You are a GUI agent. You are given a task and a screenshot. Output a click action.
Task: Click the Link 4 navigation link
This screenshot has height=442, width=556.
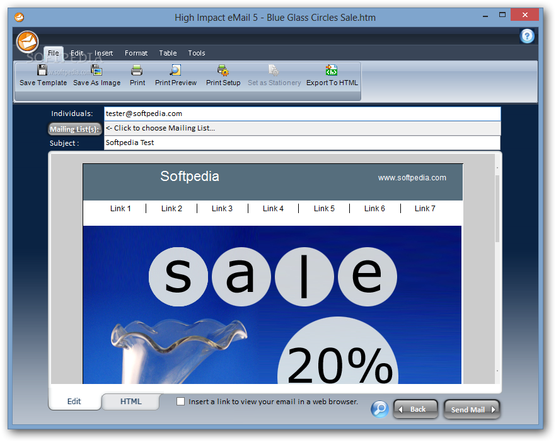273,208
